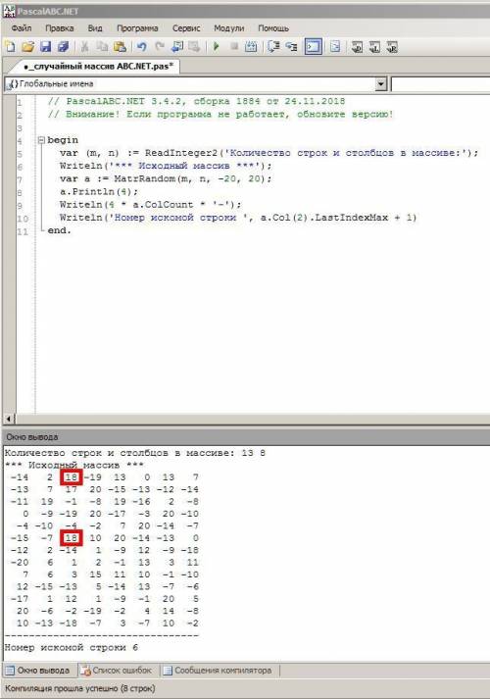The width and height of the screenshot is (490, 699).
Task: Save the file with the floppy icon
Action: point(45,47)
